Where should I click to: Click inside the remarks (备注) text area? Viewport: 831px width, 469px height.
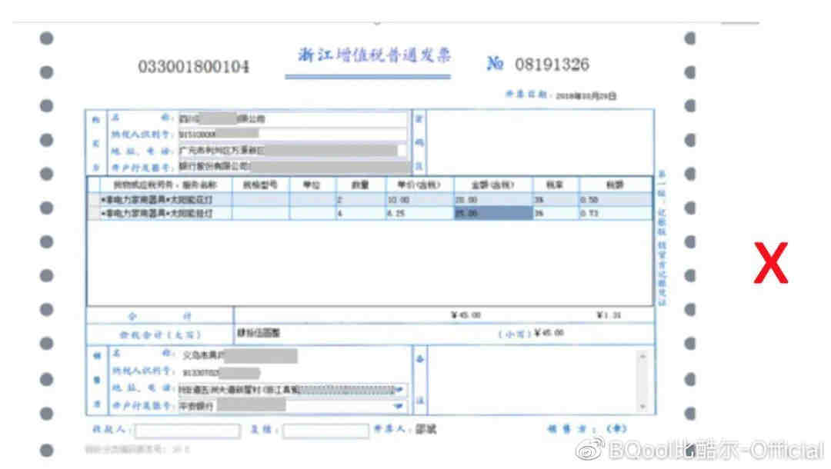pos(532,381)
